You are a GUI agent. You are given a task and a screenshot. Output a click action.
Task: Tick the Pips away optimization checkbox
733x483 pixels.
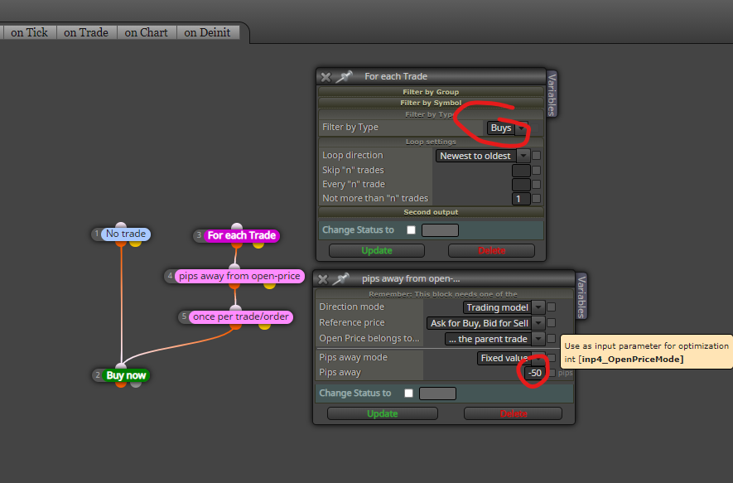coord(552,373)
